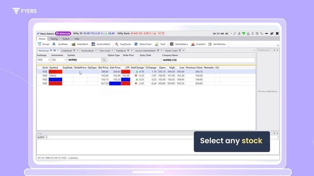Close the ALERTS tab

click(46, 137)
